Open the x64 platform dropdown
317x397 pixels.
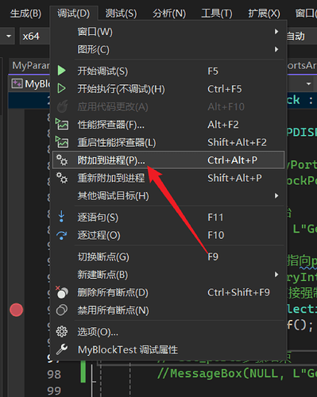pos(34,36)
